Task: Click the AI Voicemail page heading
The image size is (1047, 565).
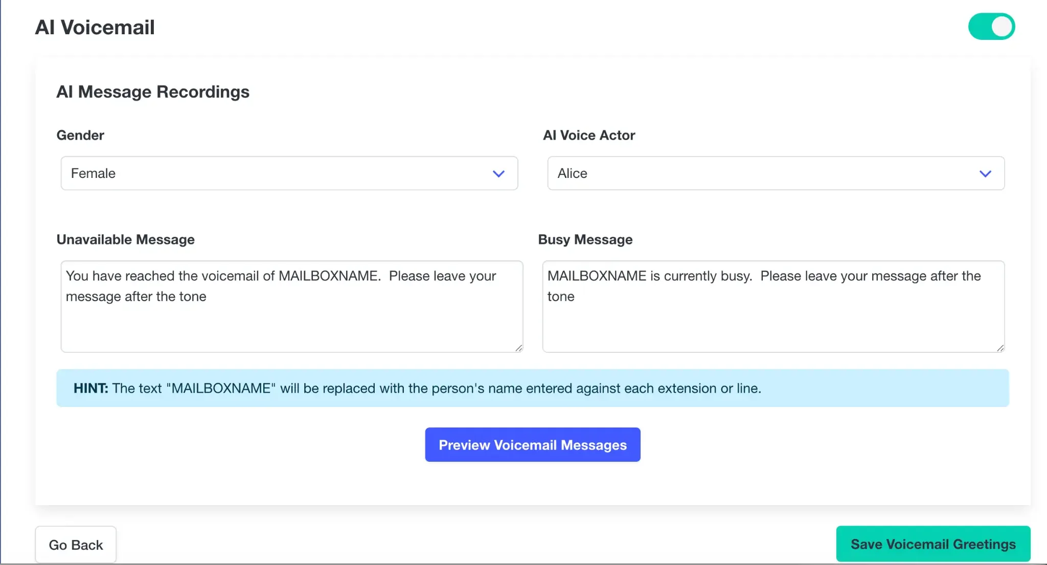Action: 95,27
